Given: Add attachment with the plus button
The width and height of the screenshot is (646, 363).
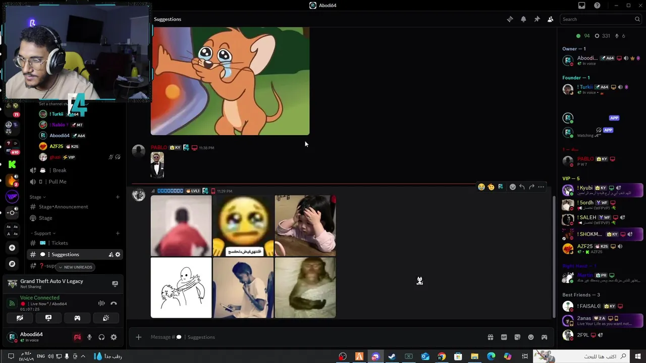Looking at the screenshot, I should 138,337.
